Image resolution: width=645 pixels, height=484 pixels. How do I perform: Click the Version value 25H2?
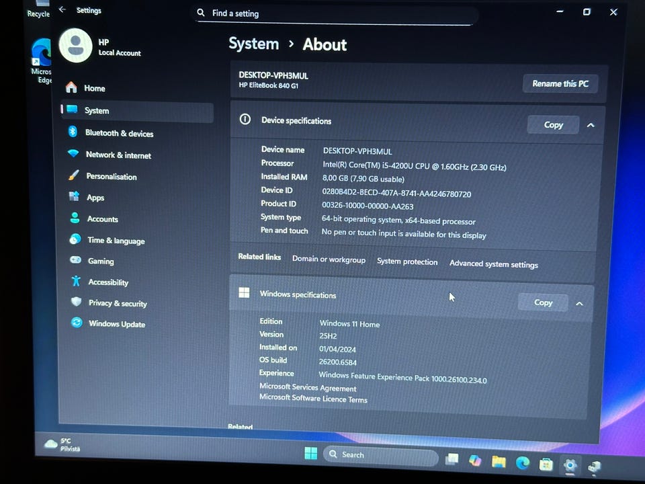tap(328, 336)
